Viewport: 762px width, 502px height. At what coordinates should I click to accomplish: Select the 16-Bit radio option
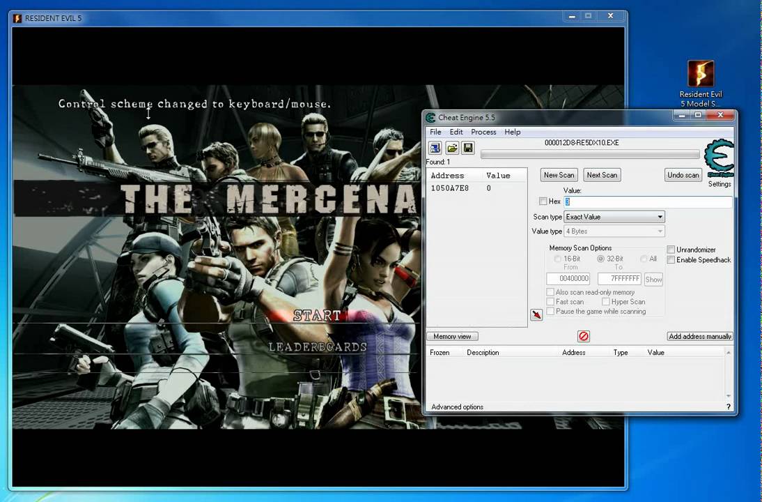[x=557, y=259]
